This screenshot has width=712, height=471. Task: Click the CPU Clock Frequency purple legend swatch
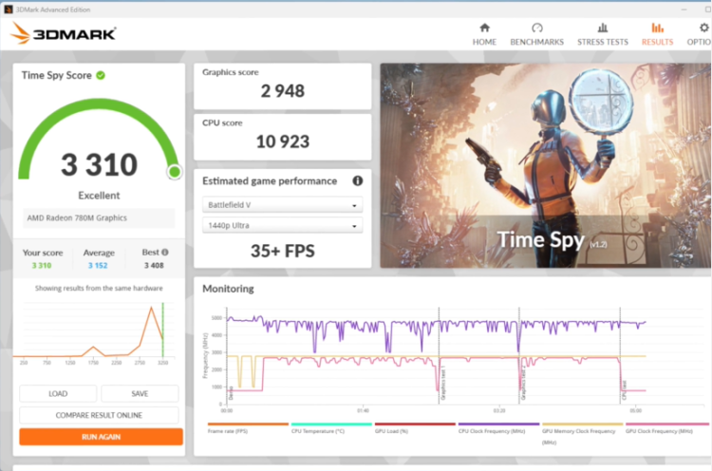498,424
